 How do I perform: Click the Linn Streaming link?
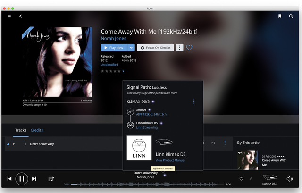[x=147, y=127]
